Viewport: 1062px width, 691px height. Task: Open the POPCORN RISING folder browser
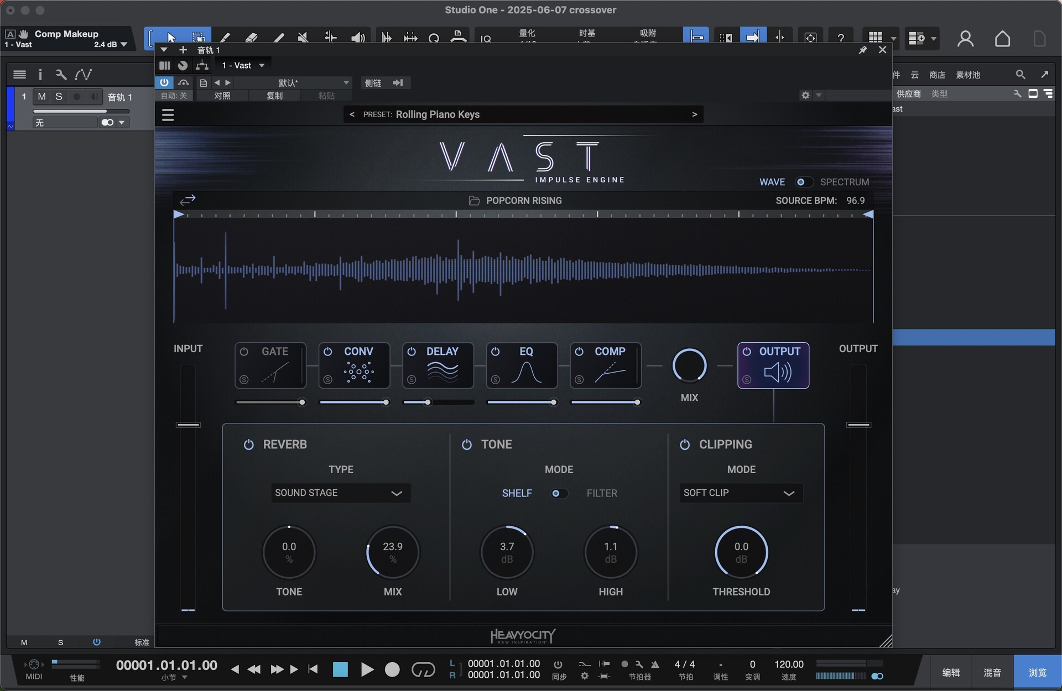(474, 201)
